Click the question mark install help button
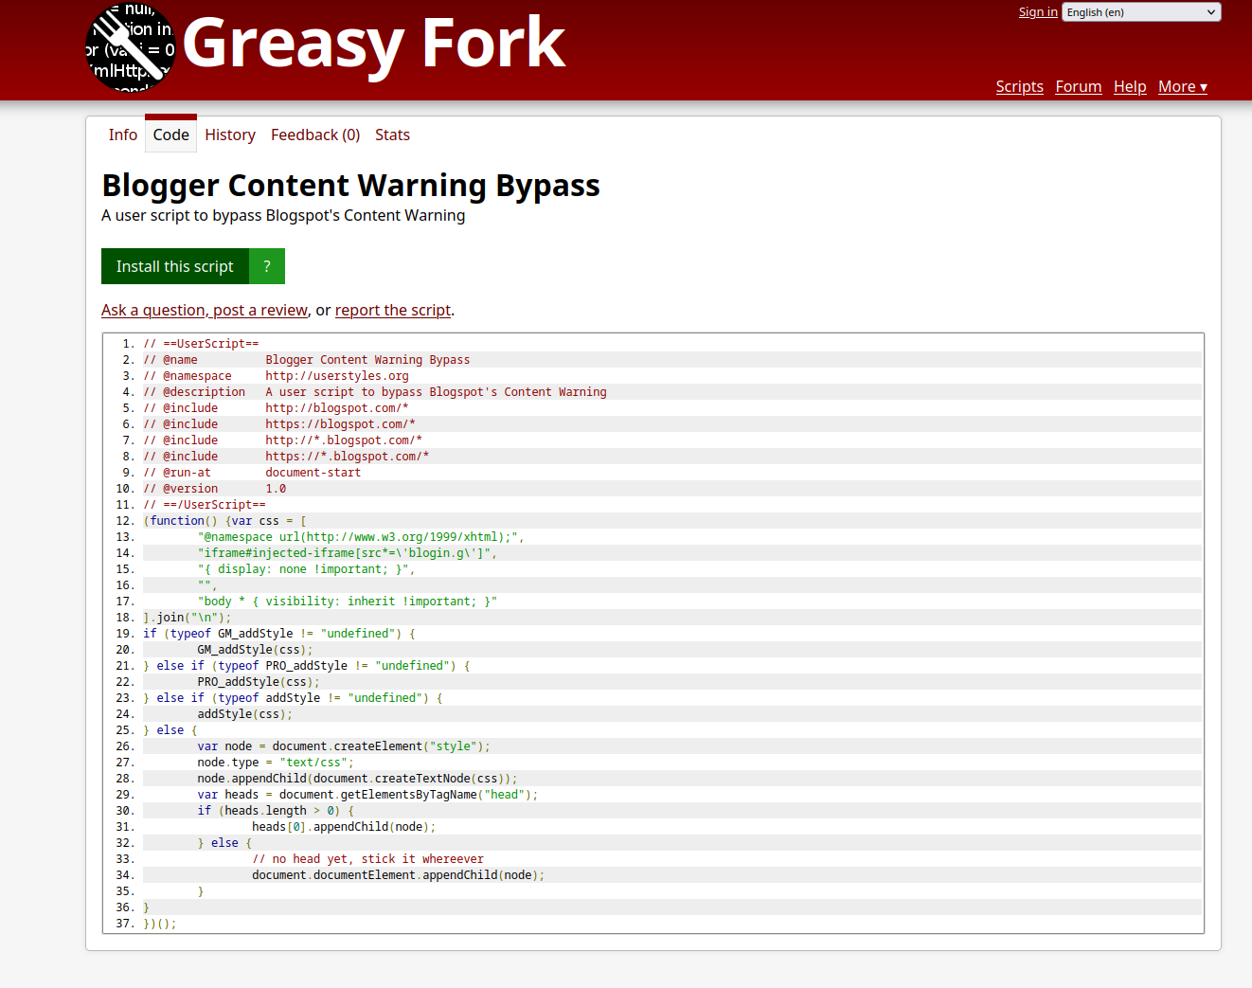1252x988 pixels. (x=267, y=266)
